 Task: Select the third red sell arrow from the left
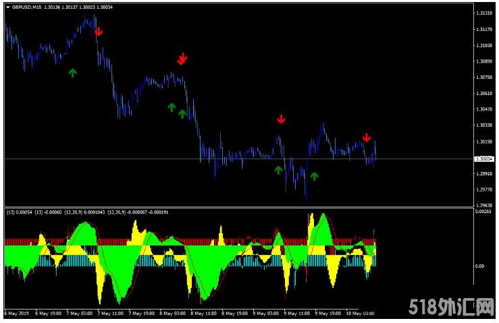281,119
